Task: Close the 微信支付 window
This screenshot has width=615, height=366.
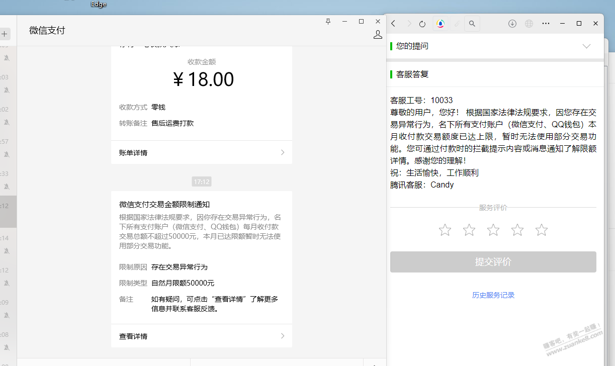Action: 378,21
